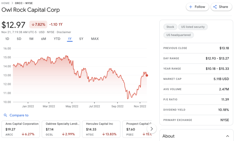Switch chart to 1M range
Image resolution: width=237 pixels, height=141 pixels.
(31, 39)
